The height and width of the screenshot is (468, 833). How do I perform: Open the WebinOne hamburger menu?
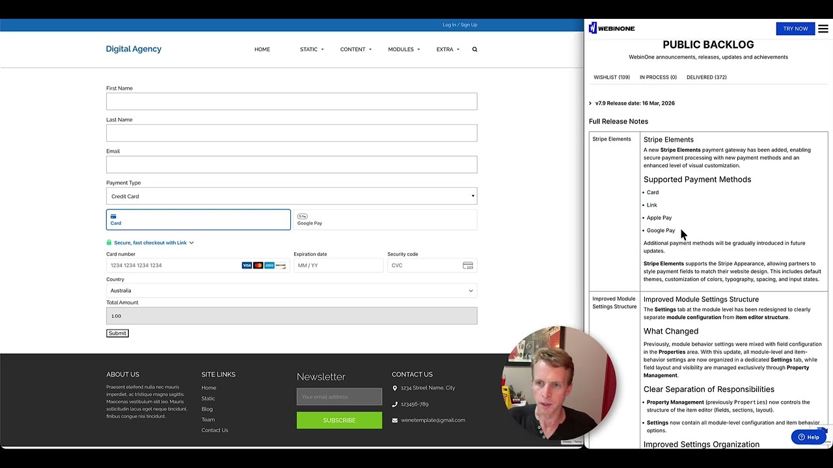pos(823,29)
